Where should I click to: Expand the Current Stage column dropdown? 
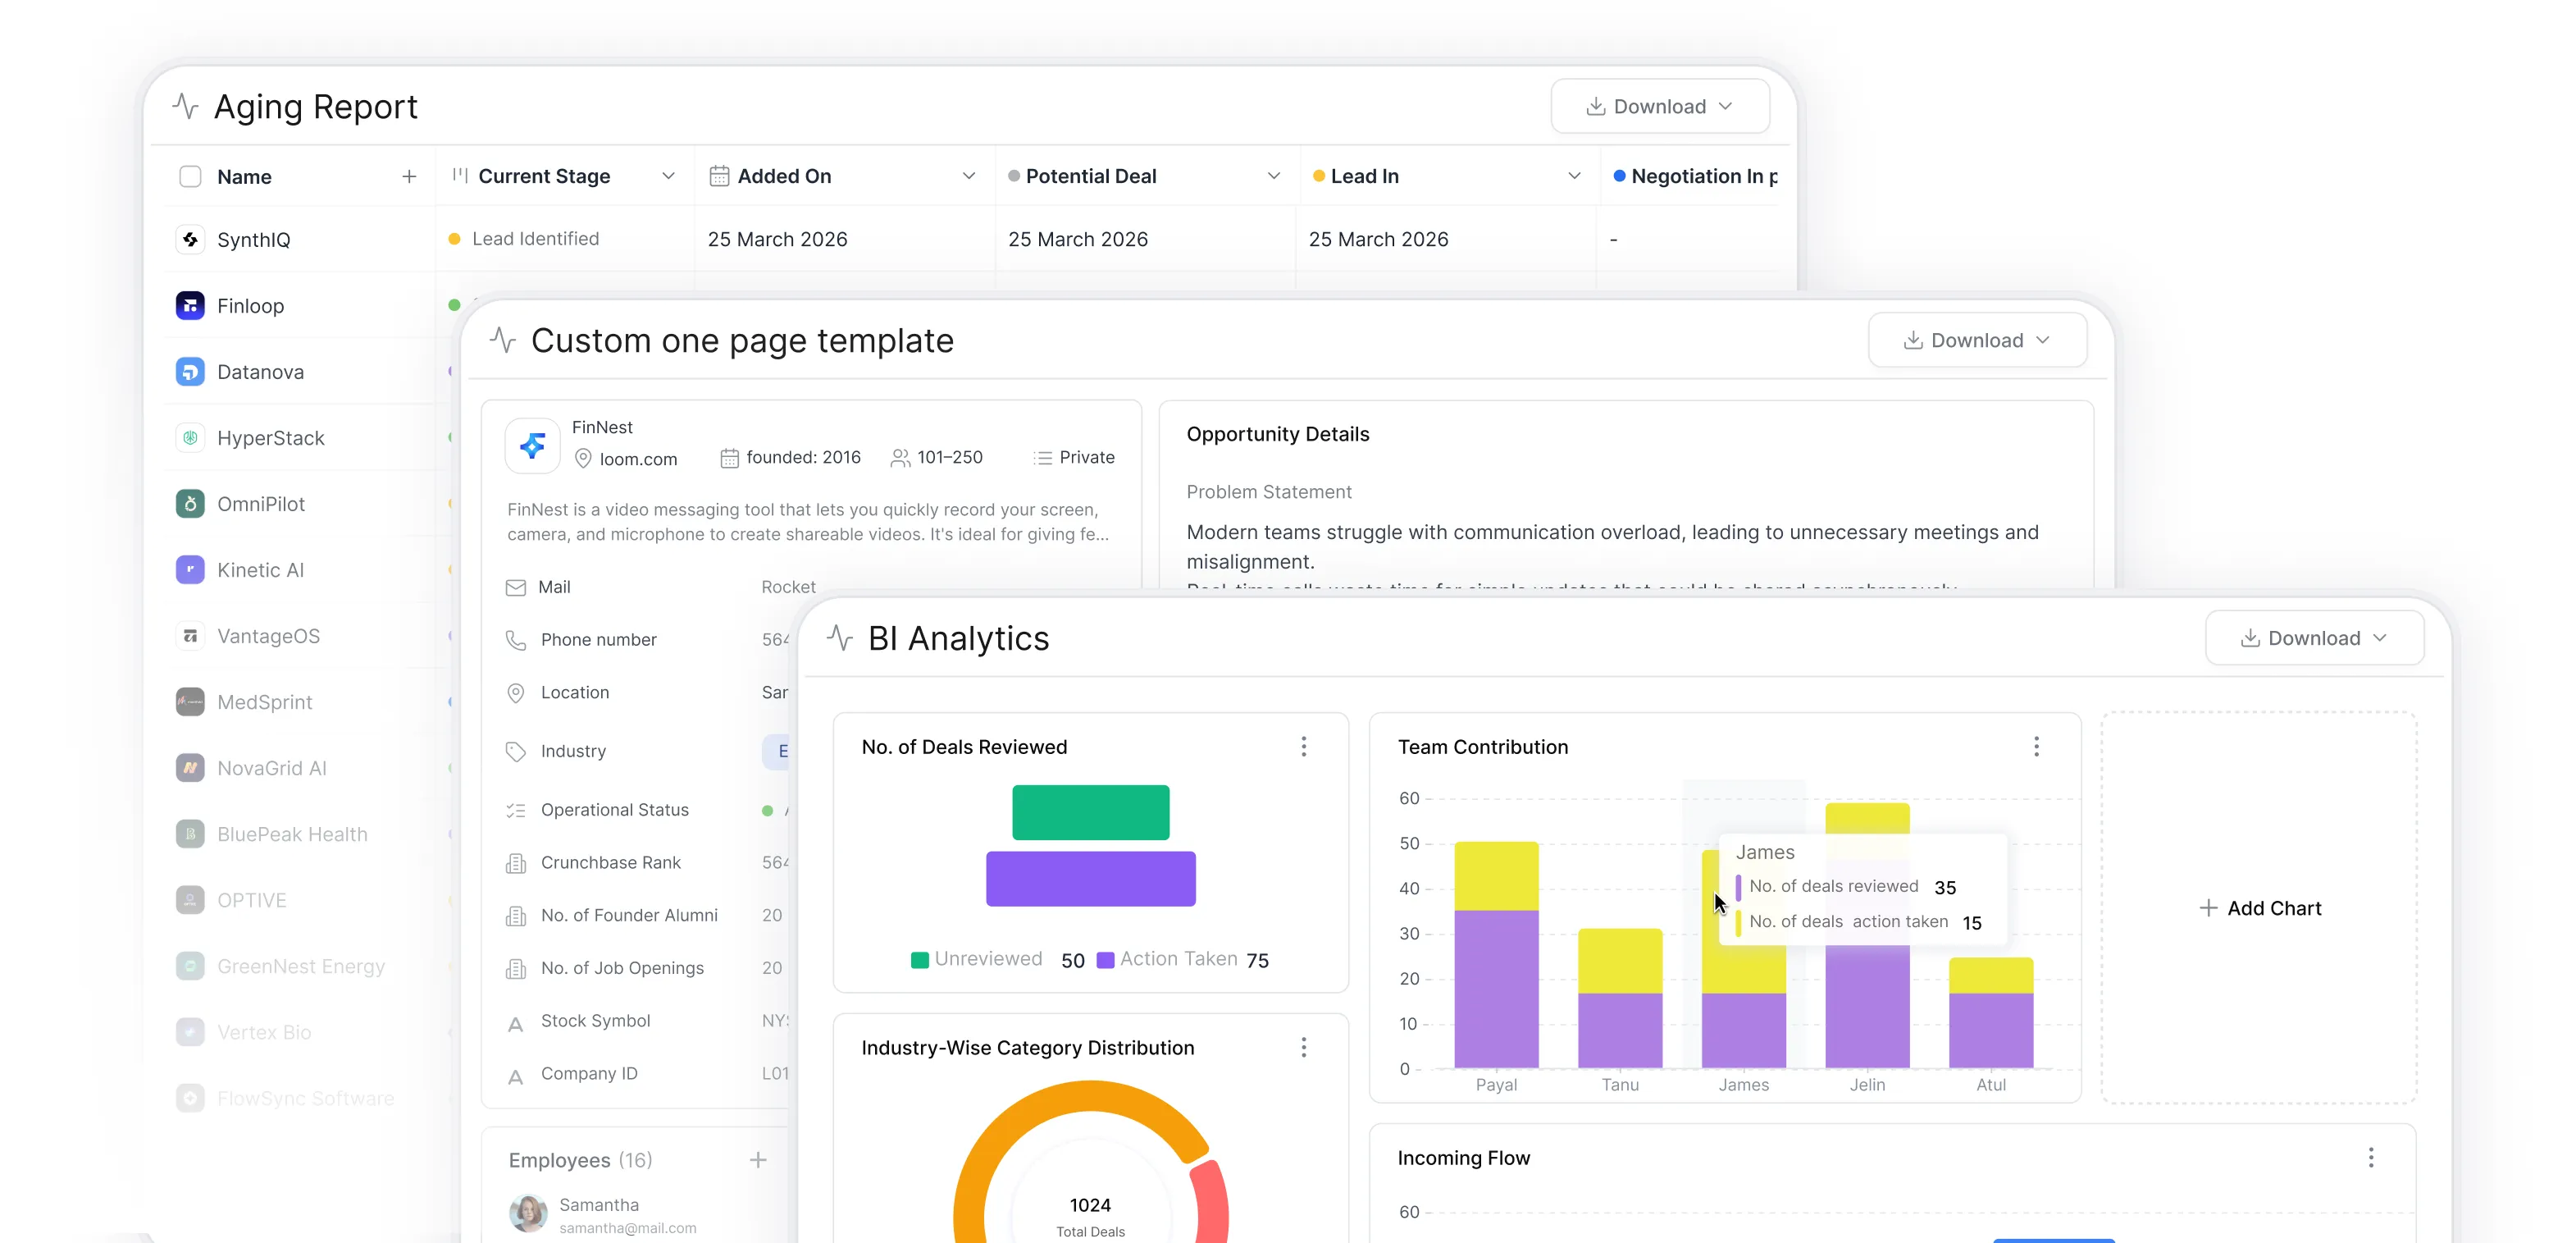pos(669,176)
